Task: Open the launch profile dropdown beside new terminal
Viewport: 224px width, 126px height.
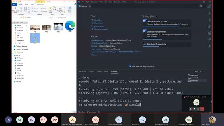Action: pyautogui.click(x=198, y=71)
